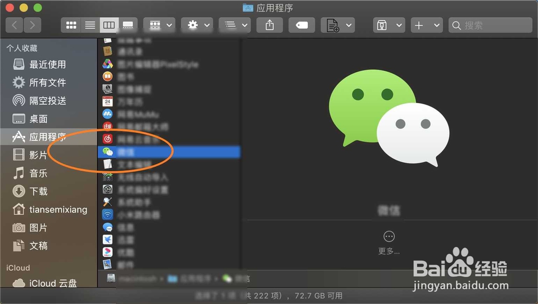This screenshot has width=538, height=304.
Task: Open the sort arrangement dropdown
Action: click(235, 25)
